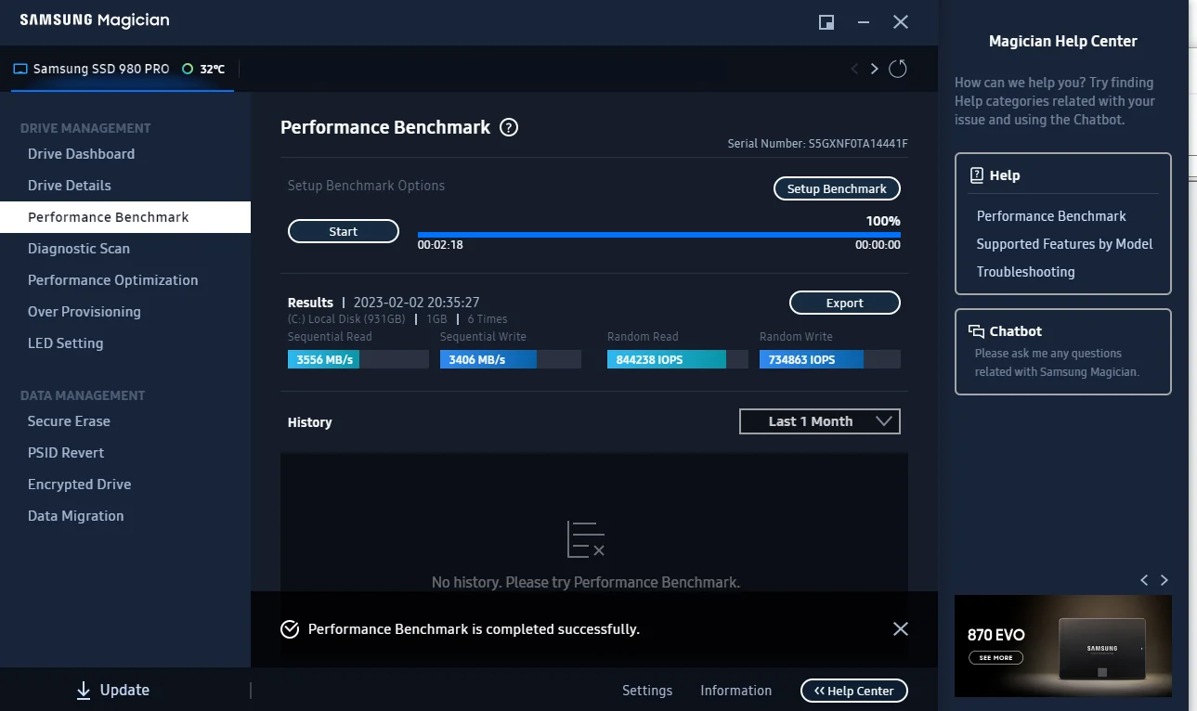Viewport: 1197px width, 711px height.
Task: Click the 100% progress label
Action: [883, 221]
